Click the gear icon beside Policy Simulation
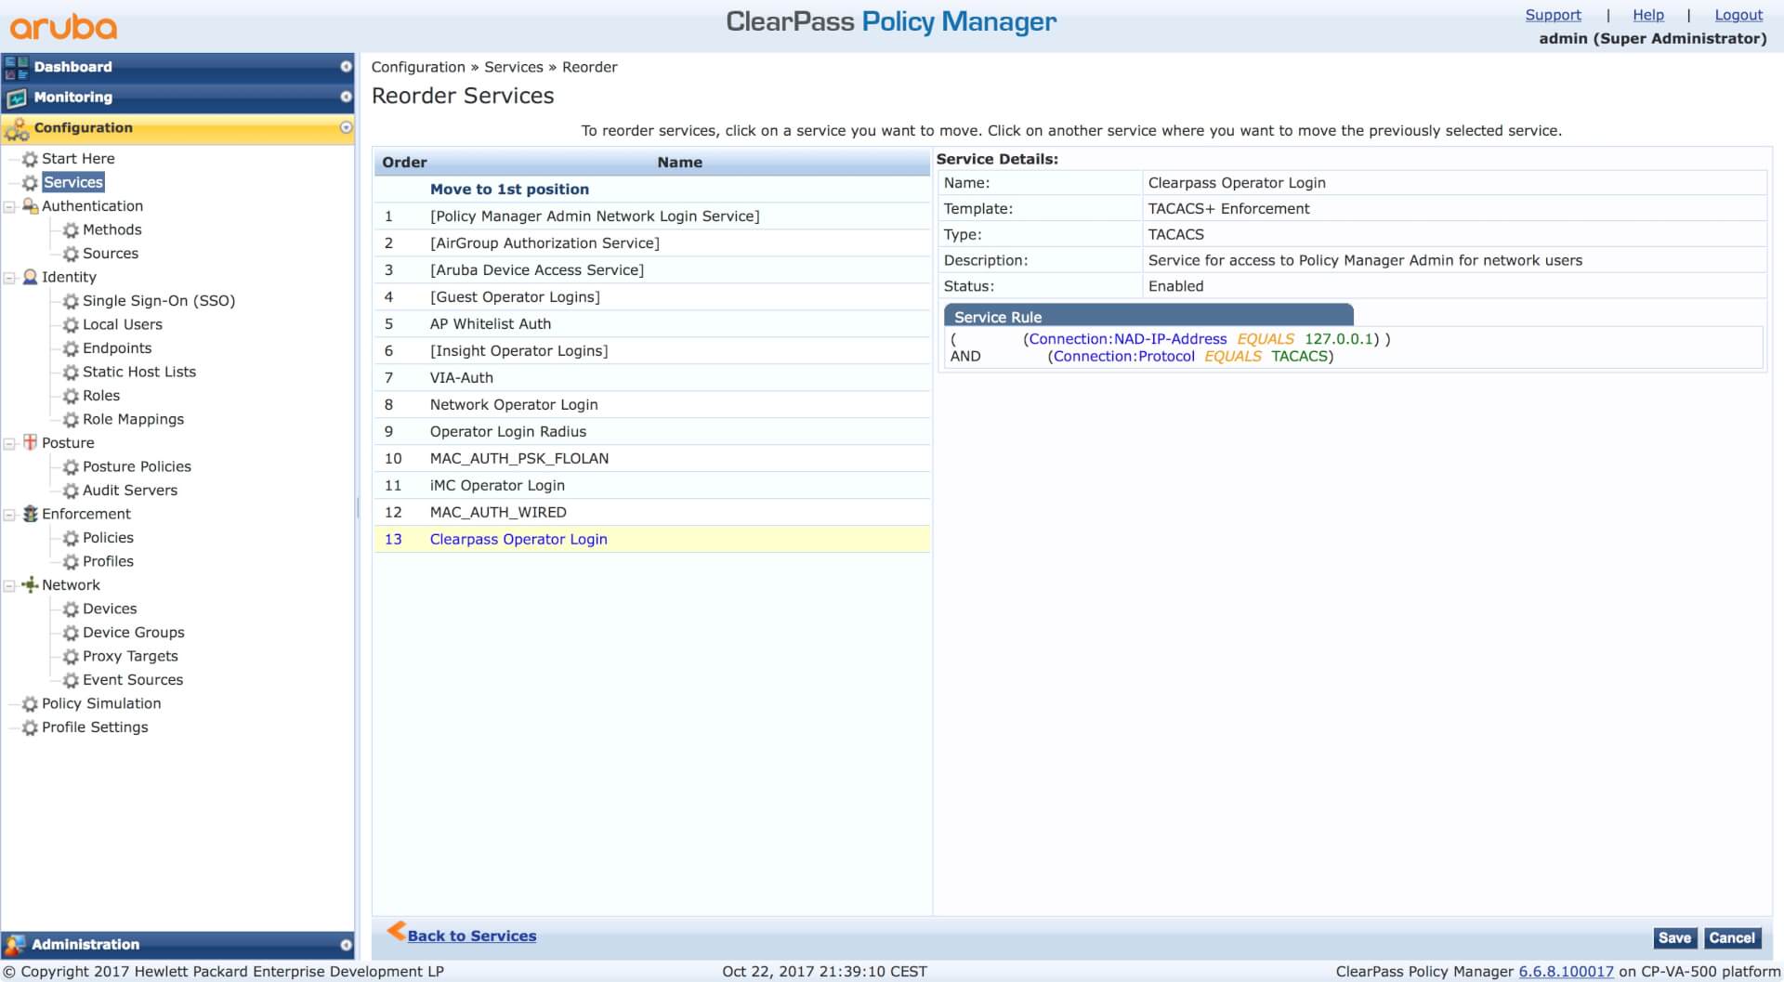 [30, 704]
